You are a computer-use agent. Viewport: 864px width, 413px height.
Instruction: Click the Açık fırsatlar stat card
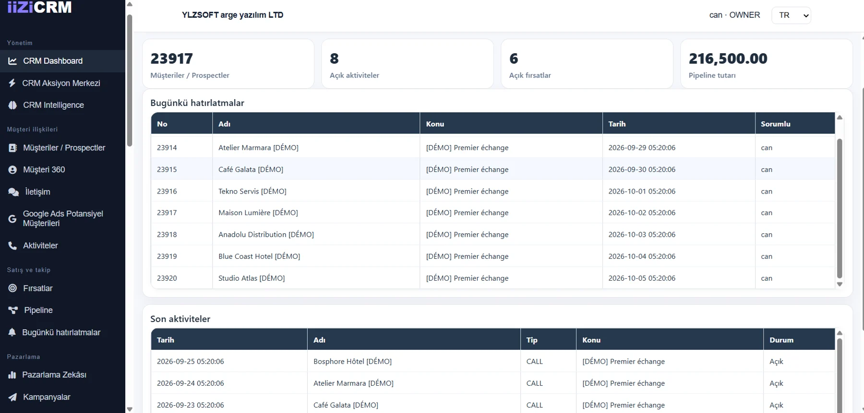coord(587,64)
